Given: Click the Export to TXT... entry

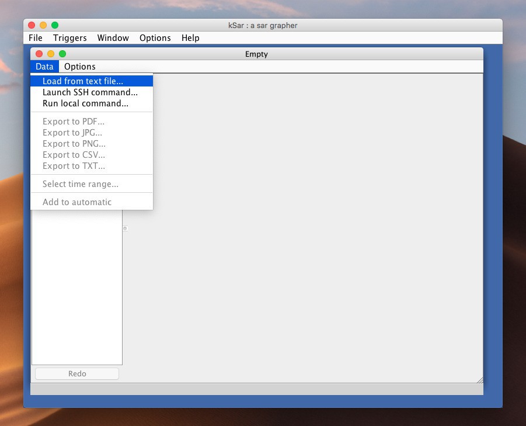Looking at the screenshot, I should coord(92,166).
